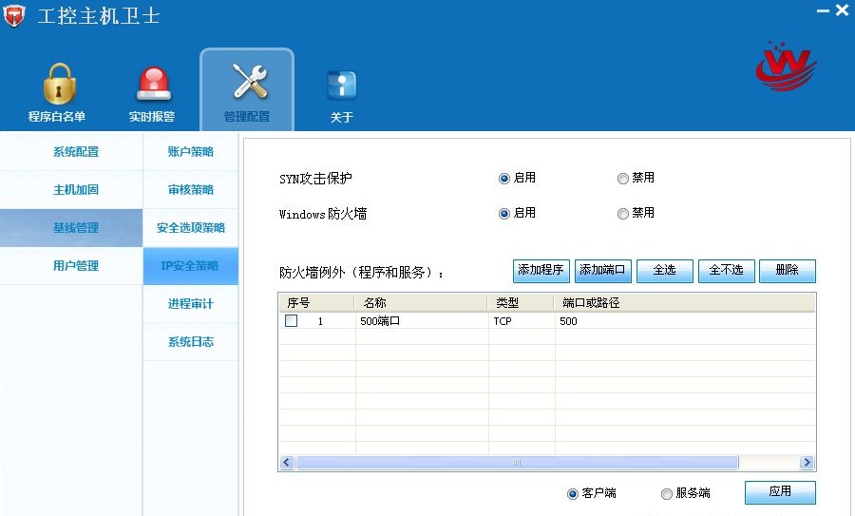Click the horizontal scrollbar right arrow

[807, 463]
